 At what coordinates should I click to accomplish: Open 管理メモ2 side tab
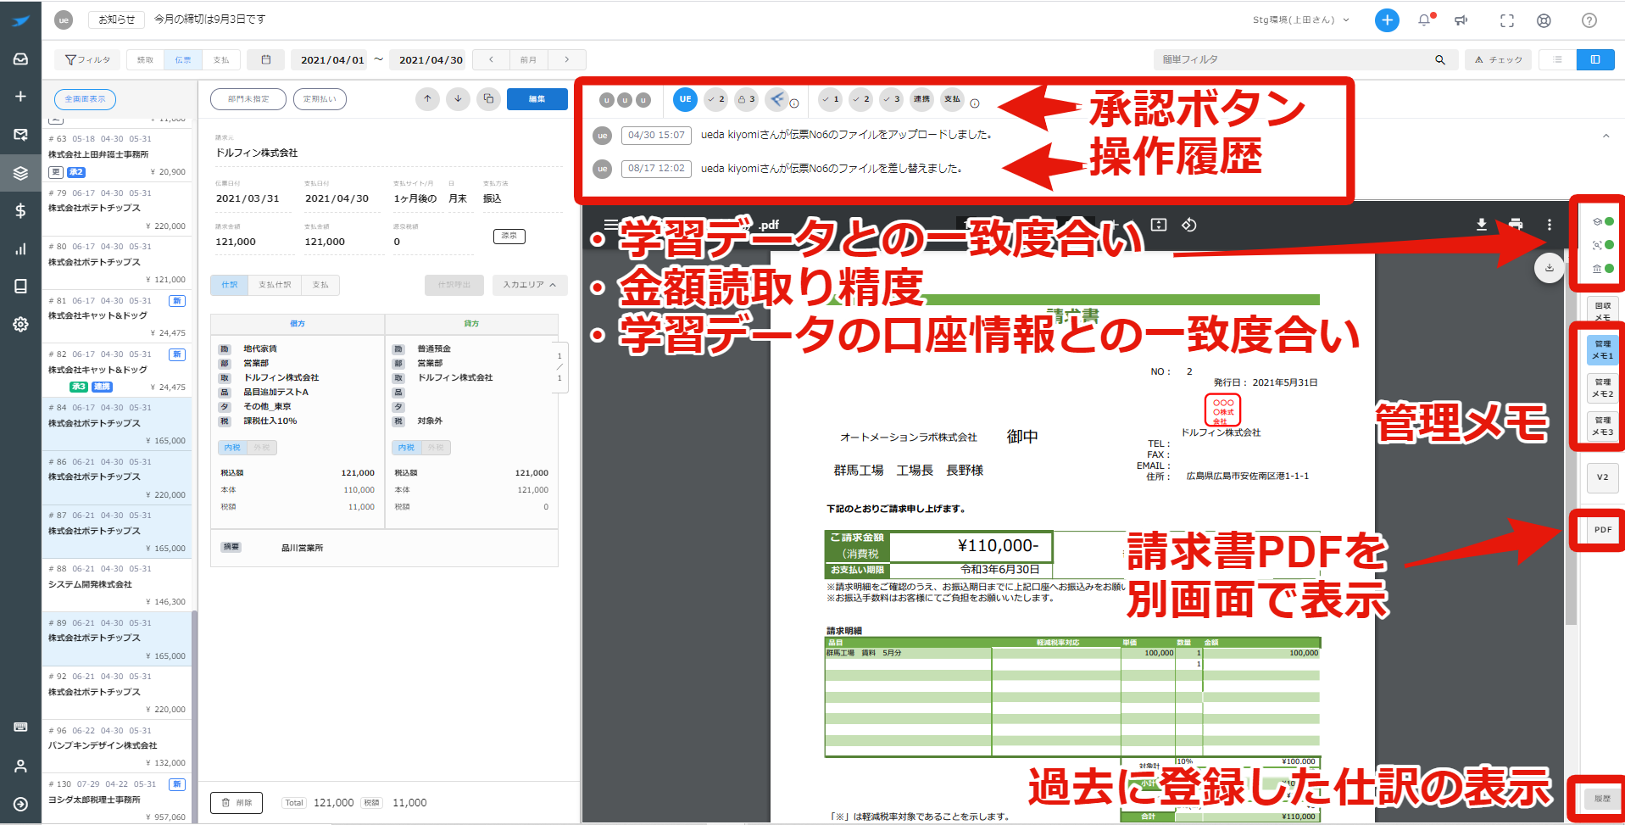pyautogui.click(x=1602, y=388)
